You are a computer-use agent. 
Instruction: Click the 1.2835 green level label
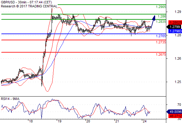point(161,22)
